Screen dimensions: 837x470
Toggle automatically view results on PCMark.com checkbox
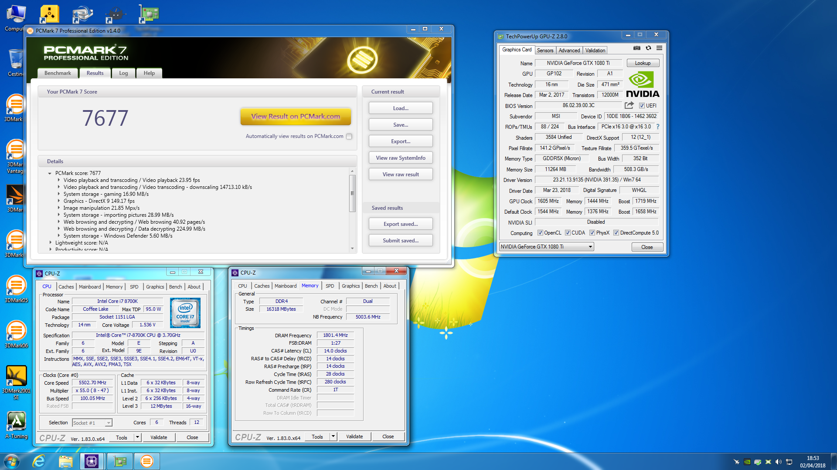click(349, 136)
